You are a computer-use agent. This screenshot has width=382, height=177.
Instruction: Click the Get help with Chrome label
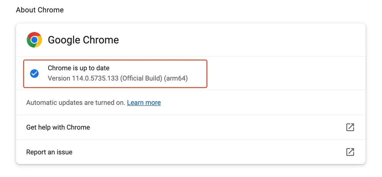[58, 127]
